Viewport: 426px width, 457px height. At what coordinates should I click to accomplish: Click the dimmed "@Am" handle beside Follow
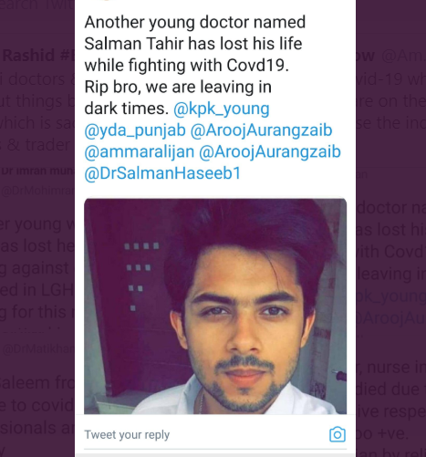(403, 57)
